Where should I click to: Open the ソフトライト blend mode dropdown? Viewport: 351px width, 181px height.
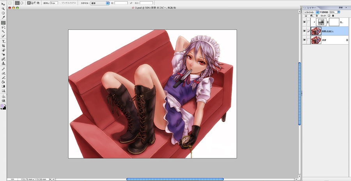coord(311,12)
